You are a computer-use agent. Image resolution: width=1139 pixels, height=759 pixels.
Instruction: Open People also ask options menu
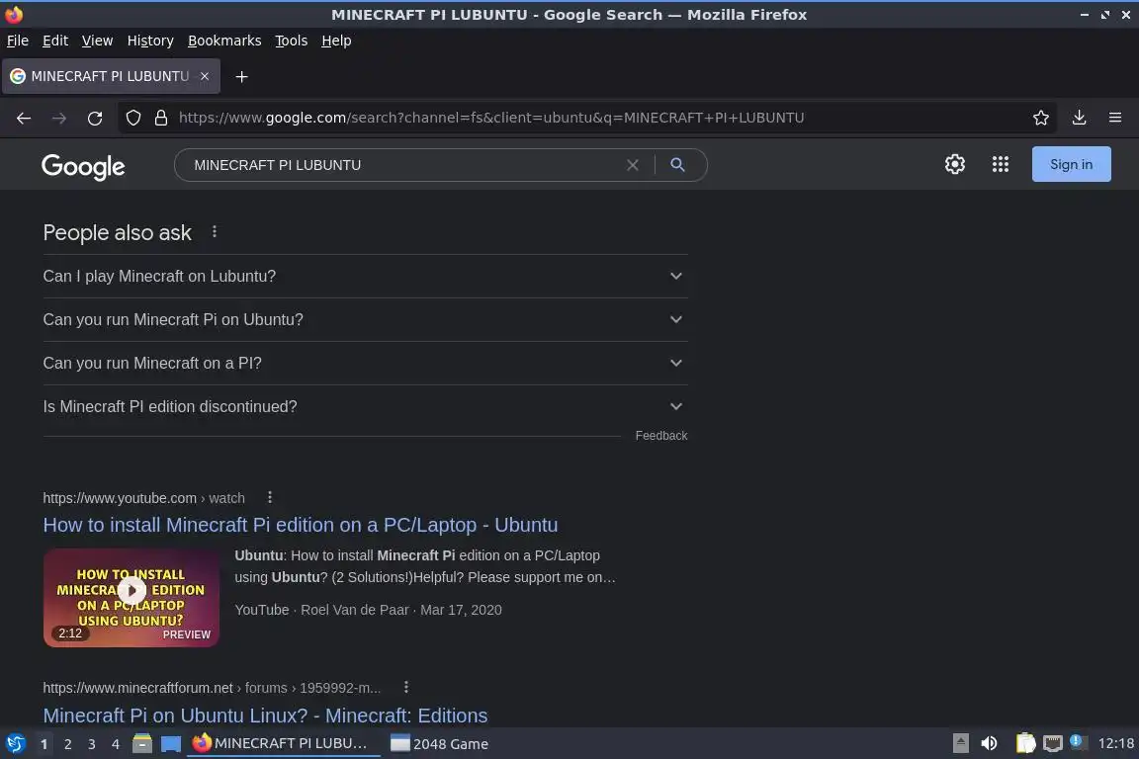click(214, 231)
